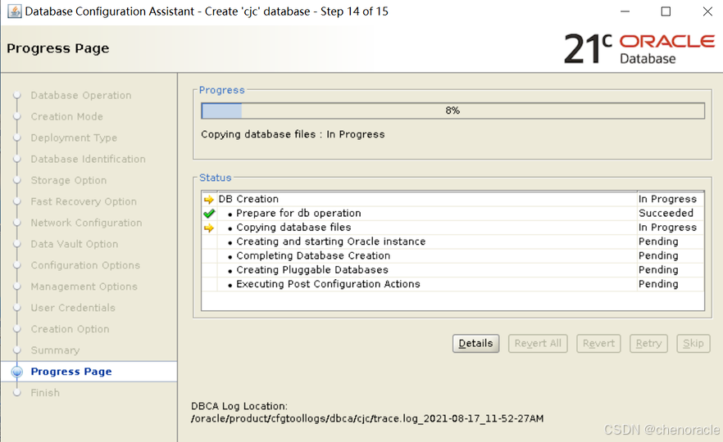The image size is (723, 442).
Task: Click Executing Post Configuration Actions row
Action: click(452, 284)
